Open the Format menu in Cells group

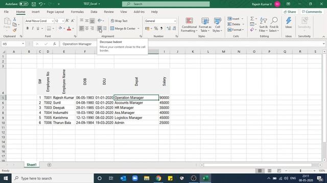coord(236,30)
